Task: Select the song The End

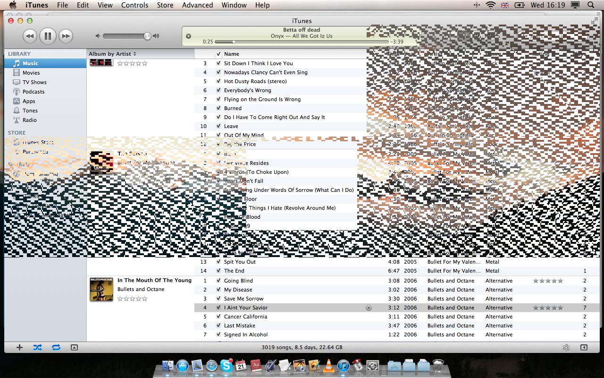Action: click(234, 271)
